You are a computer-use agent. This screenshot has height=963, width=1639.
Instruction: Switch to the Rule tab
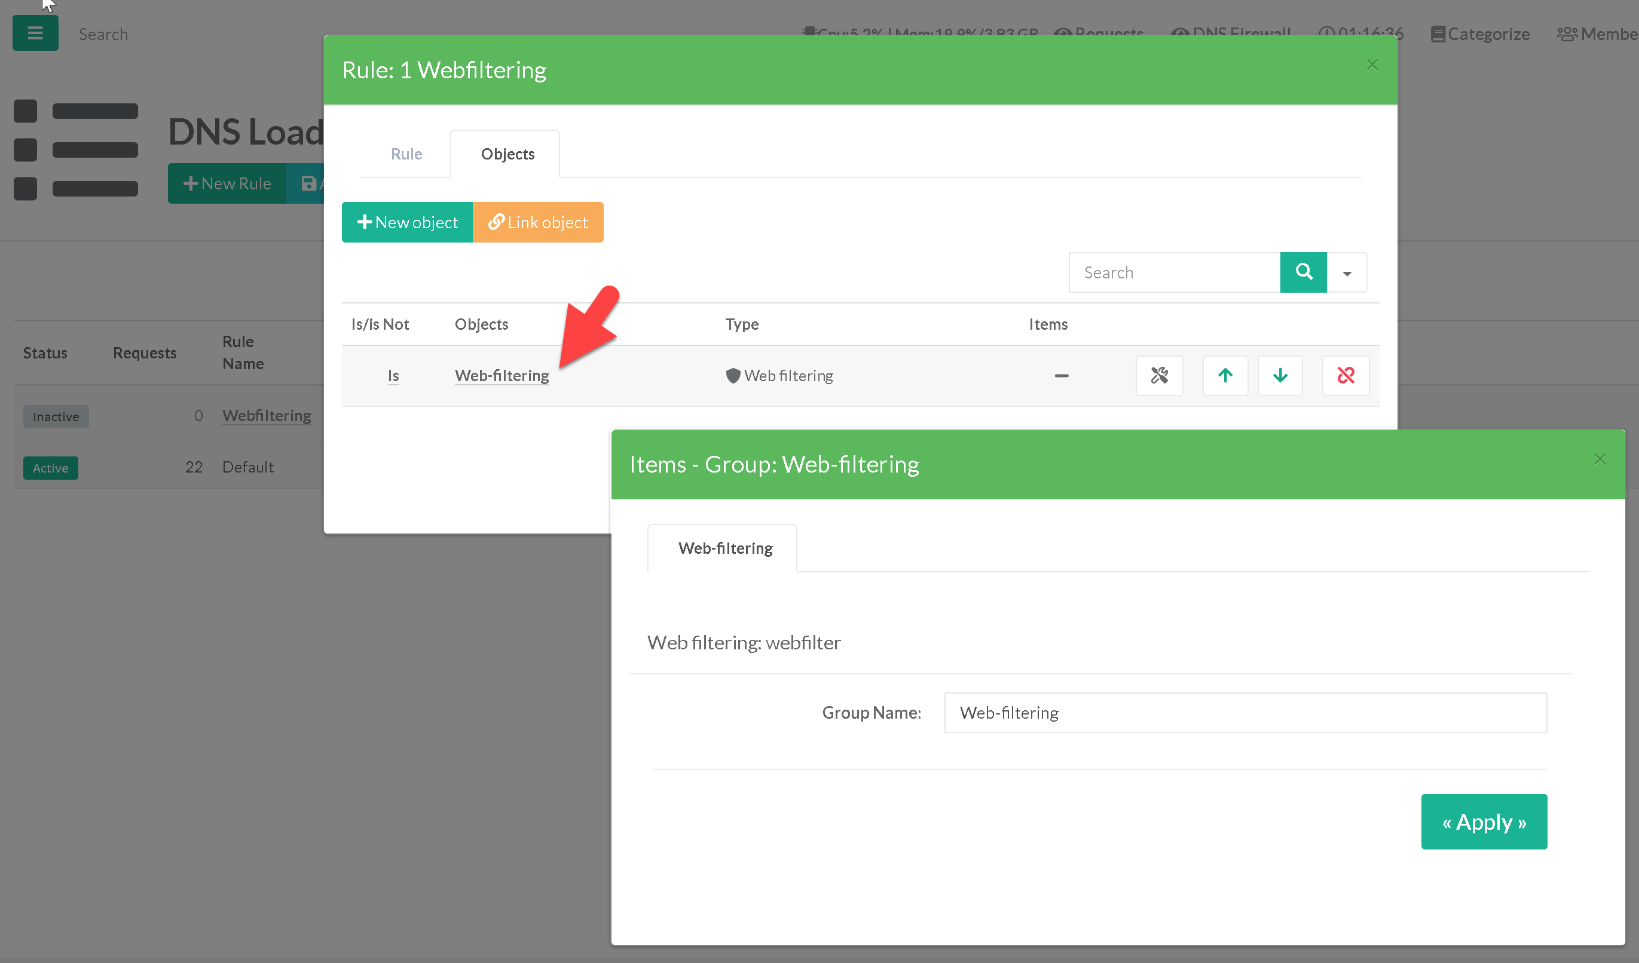tap(406, 154)
